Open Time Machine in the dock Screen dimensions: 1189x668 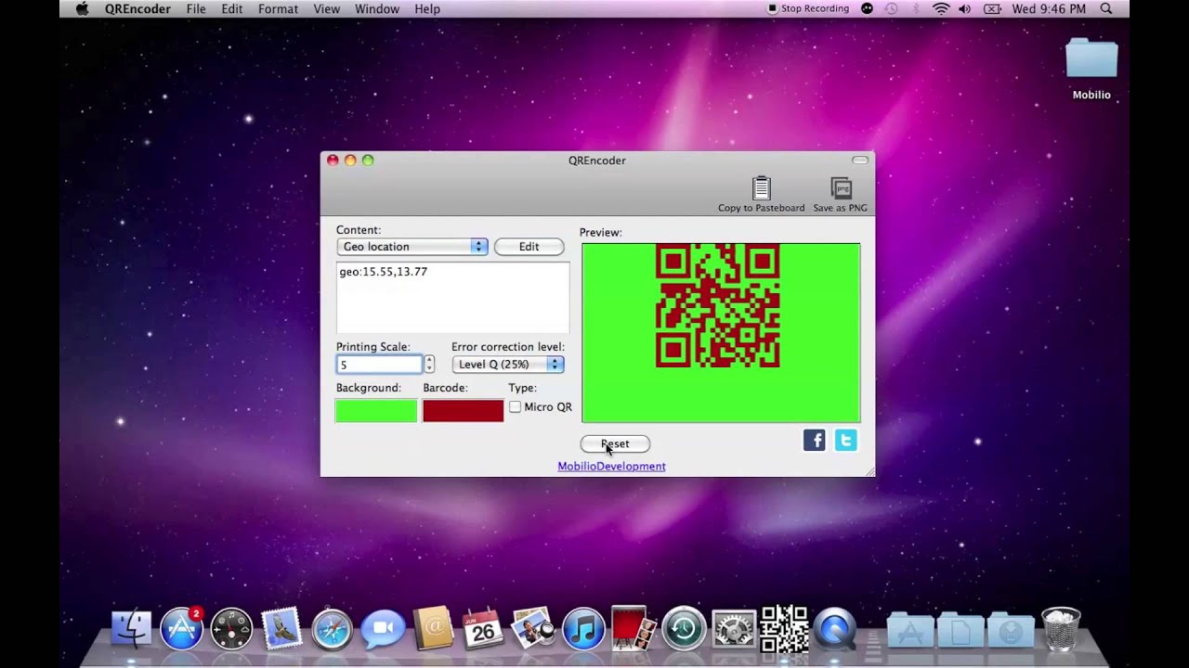coord(684,629)
